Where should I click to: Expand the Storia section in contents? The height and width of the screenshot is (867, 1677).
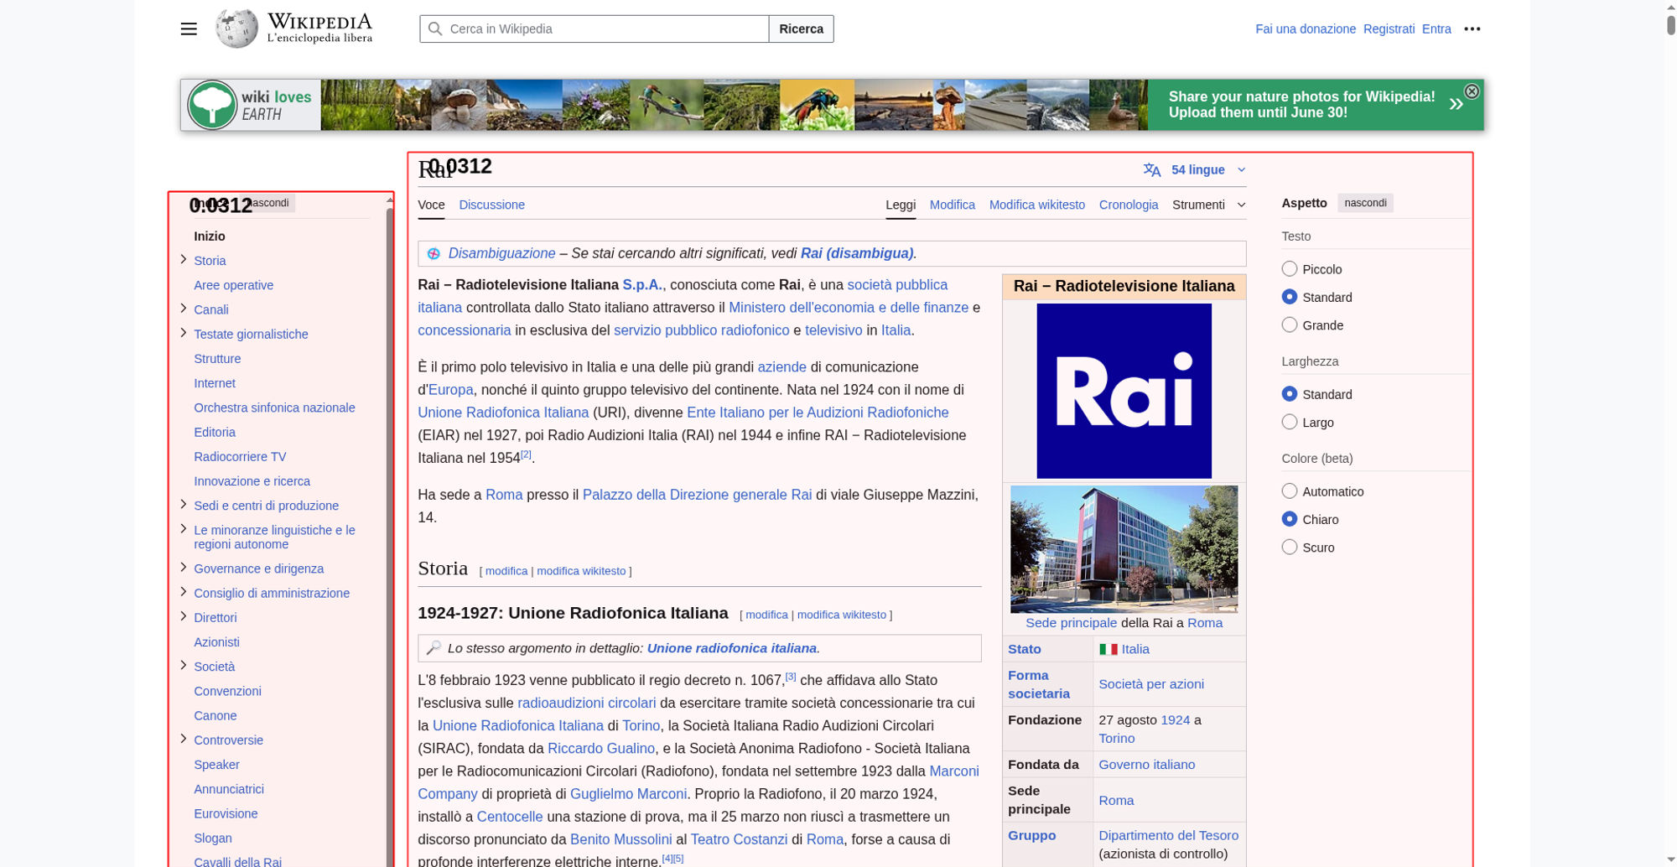(x=183, y=260)
